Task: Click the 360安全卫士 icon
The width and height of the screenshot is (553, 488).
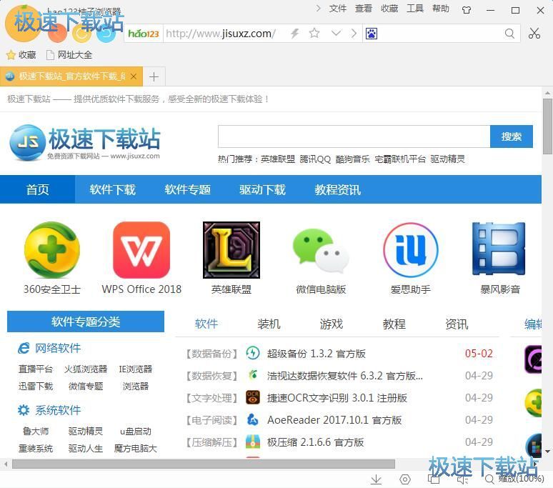Action: [52, 250]
